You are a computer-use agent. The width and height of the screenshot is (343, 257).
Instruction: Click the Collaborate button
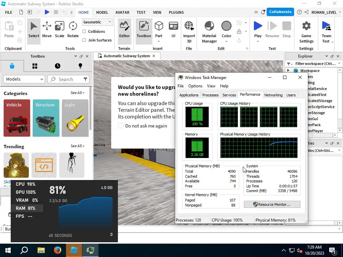tap(280, 12)
